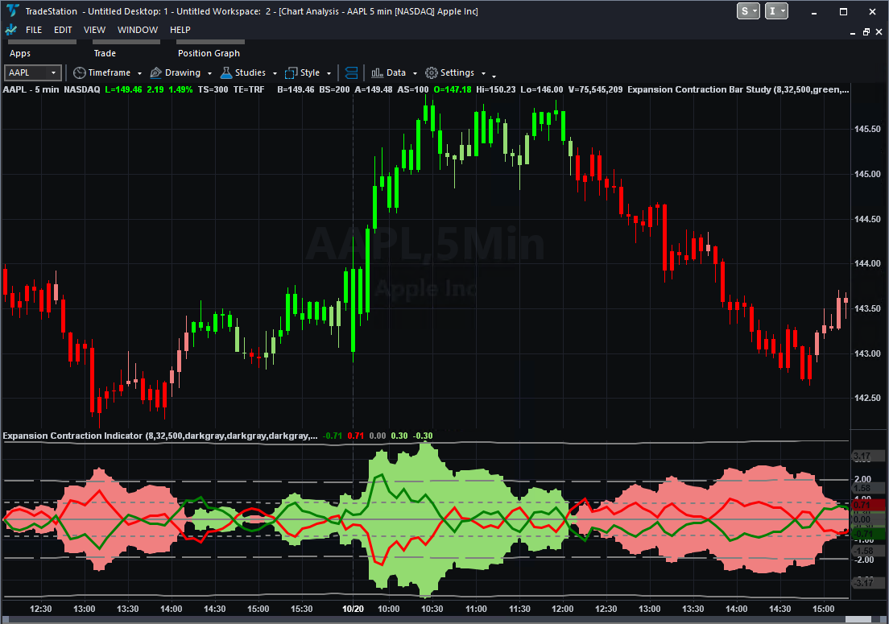Click the '10/20' date label on time axis

point(353,609)
